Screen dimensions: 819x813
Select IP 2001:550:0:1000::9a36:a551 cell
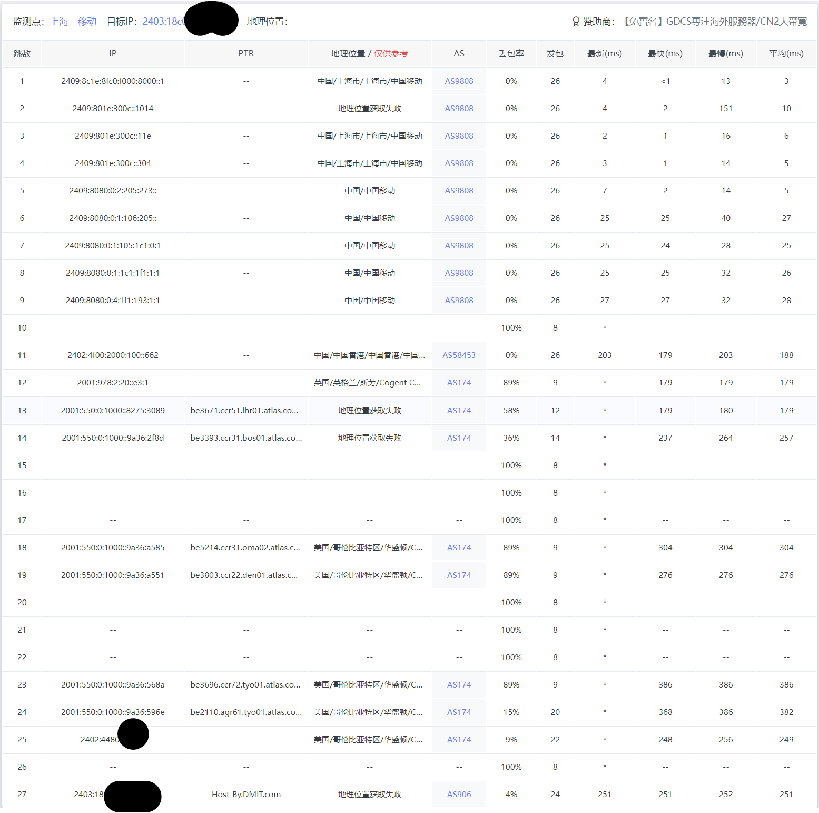(x=113, y=575)
